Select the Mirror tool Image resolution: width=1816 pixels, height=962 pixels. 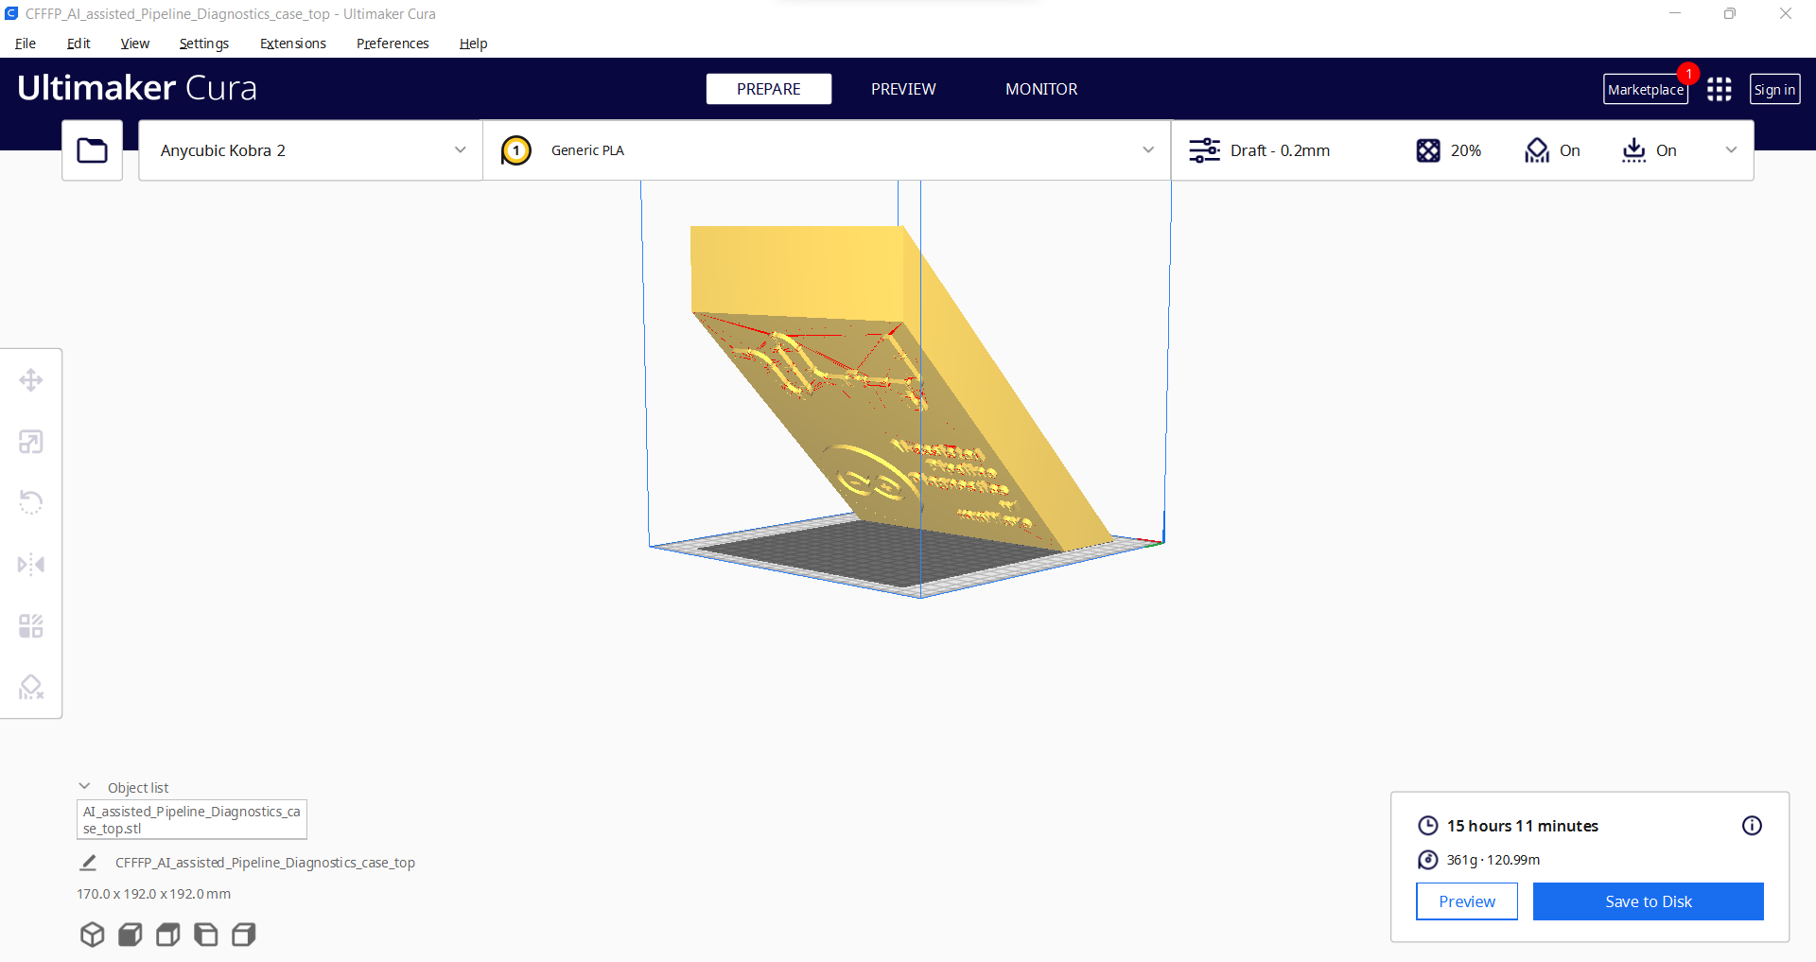coord(31,565)
